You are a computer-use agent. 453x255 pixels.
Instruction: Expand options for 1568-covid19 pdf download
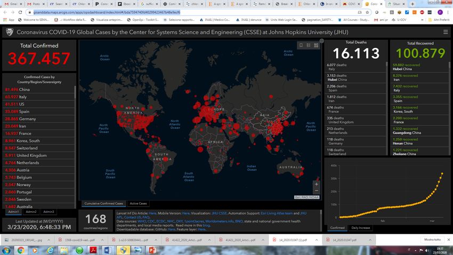[x=102, y=240]
